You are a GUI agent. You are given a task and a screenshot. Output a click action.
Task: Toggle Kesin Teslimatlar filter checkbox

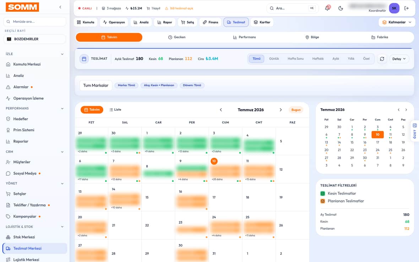(322, 193)
